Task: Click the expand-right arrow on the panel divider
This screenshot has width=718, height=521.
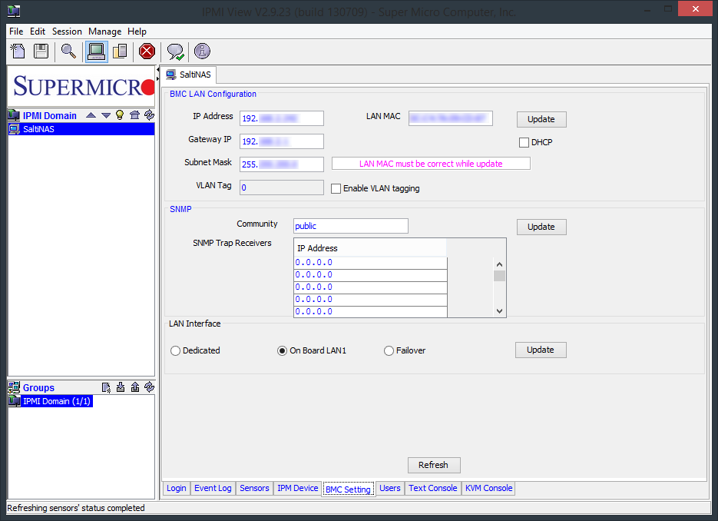Action: 158,78
